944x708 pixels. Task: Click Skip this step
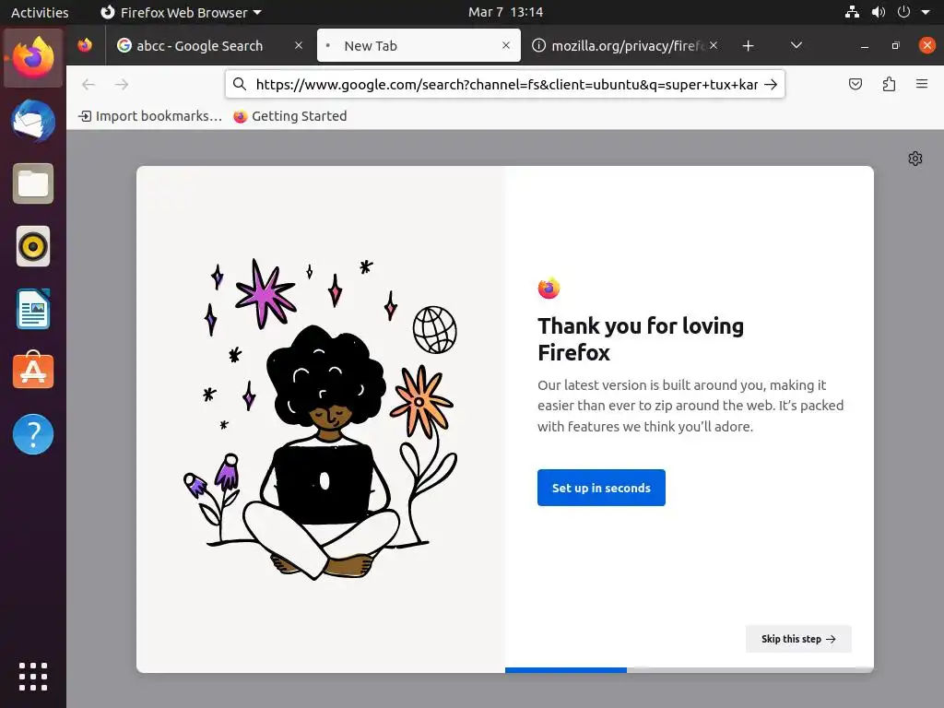798,639
